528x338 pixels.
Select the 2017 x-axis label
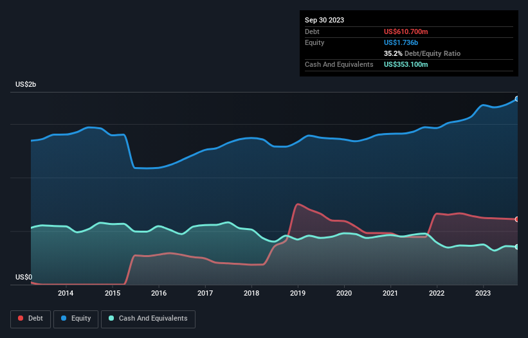(205, 293)
